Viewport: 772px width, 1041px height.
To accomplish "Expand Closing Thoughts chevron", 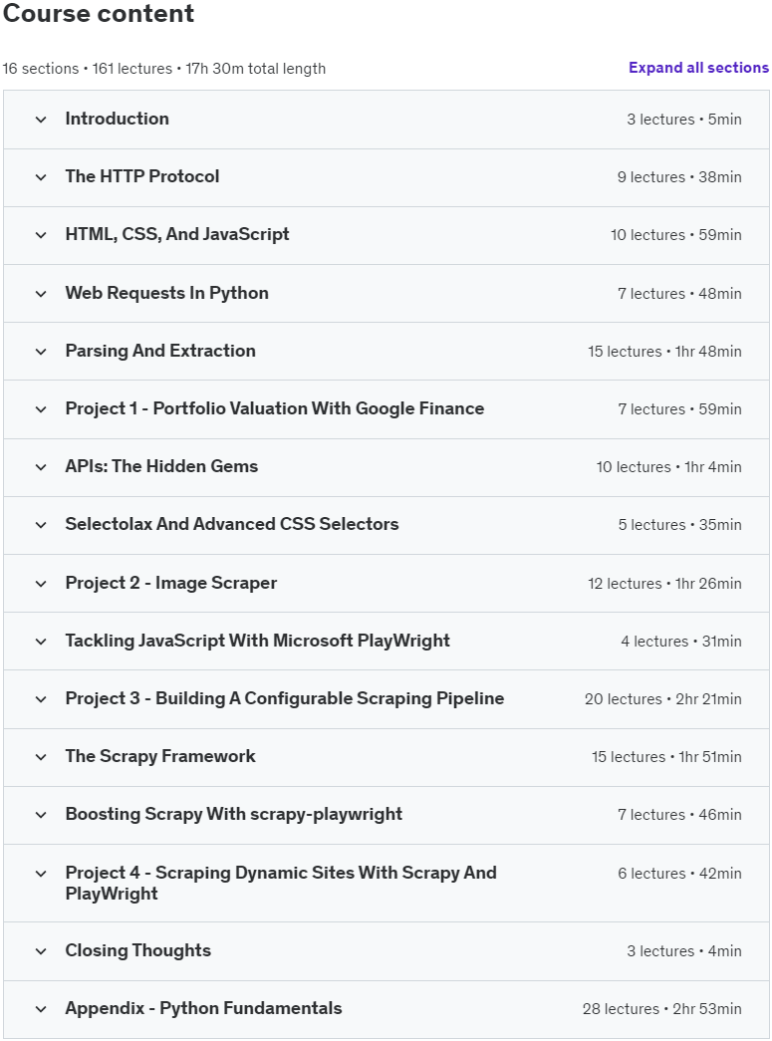I will tap(41, 951).
